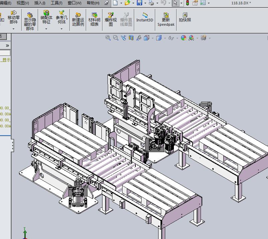Open the 工具(T) menu

tap(56, 3)
